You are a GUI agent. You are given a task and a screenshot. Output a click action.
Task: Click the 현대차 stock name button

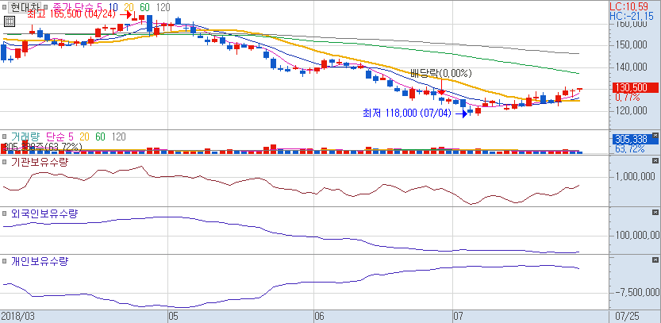[25, 7]
